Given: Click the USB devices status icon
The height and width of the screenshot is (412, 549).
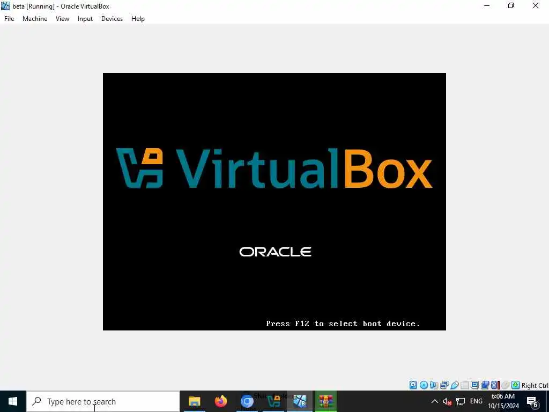Looking at the screenshot, I should click(x=455, y=385).
